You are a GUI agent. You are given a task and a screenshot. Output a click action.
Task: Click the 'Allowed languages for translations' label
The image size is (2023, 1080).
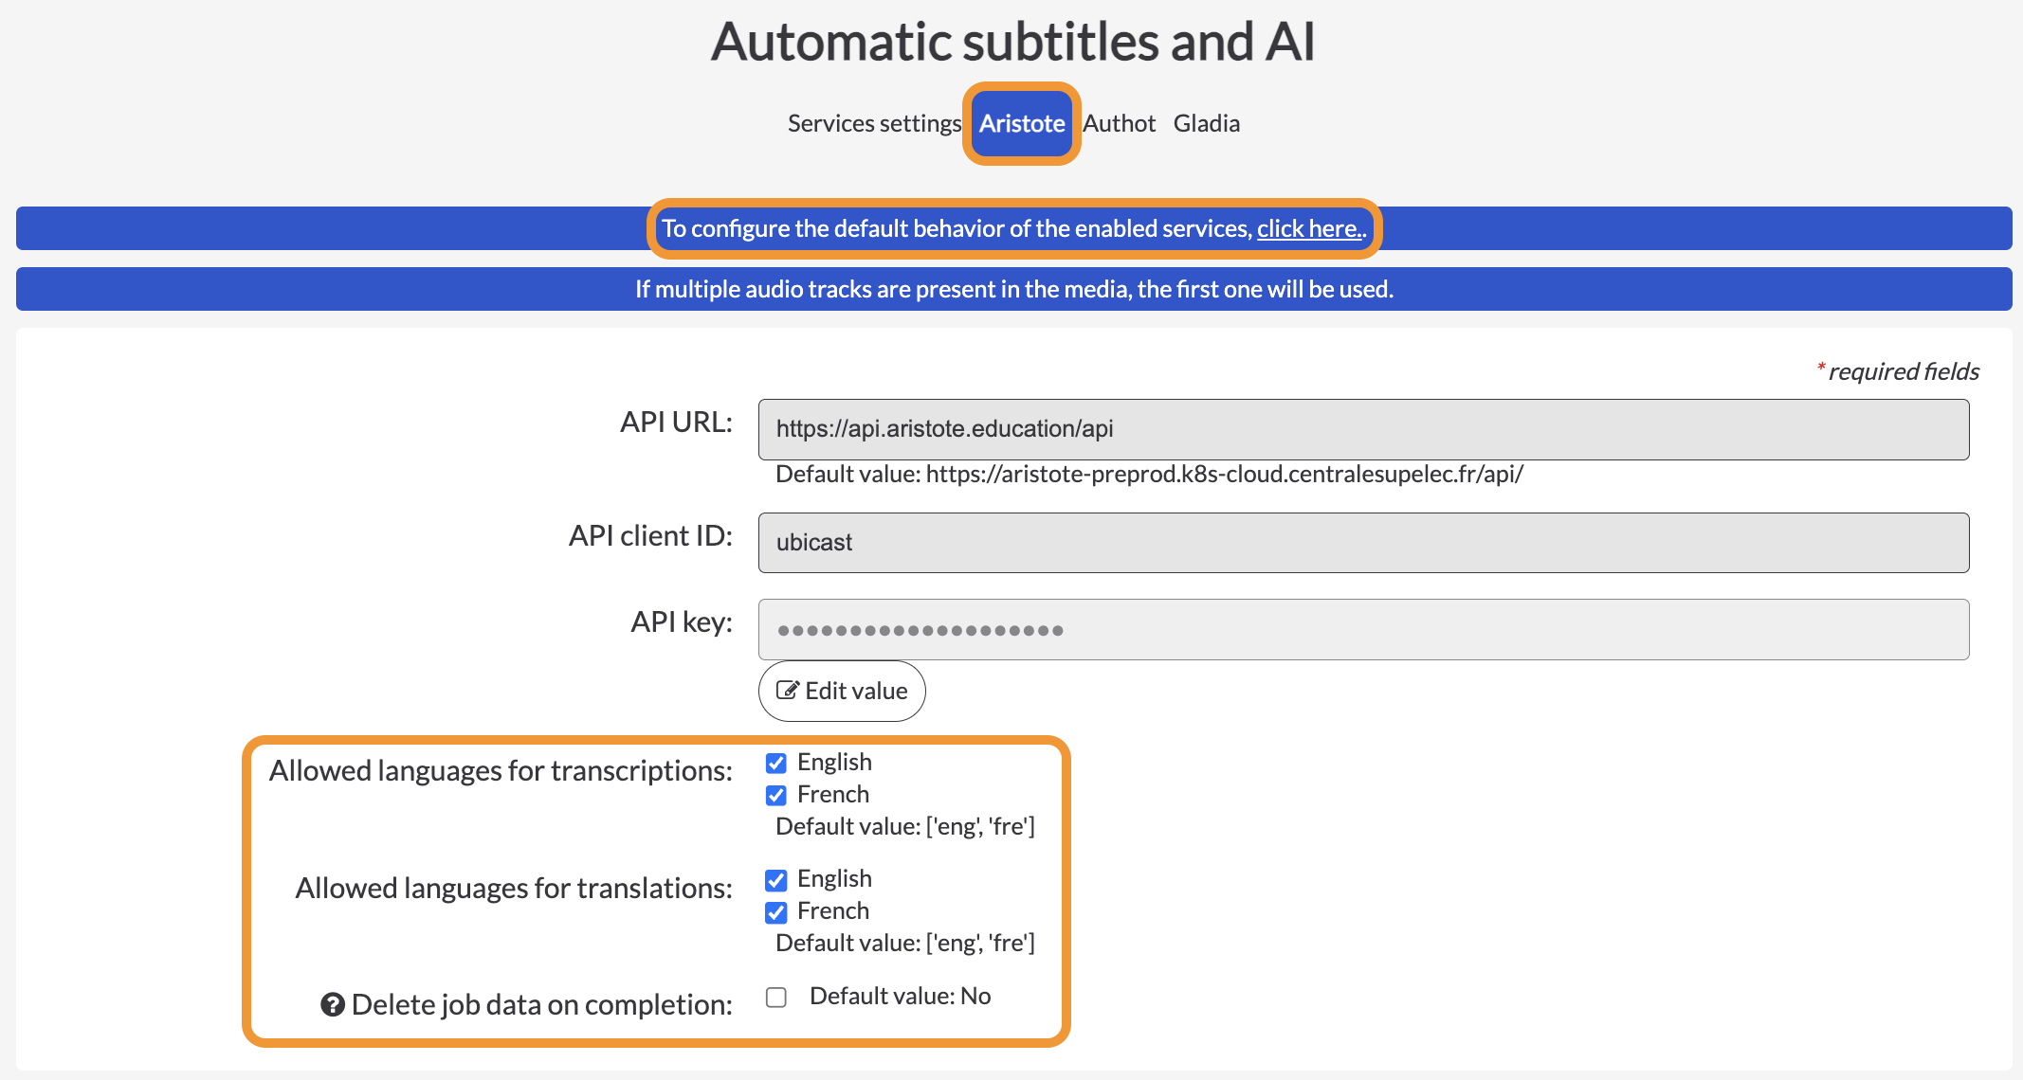pos(514,888)
